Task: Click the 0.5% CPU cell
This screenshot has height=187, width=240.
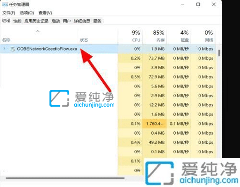Action: tap(130, 77)
